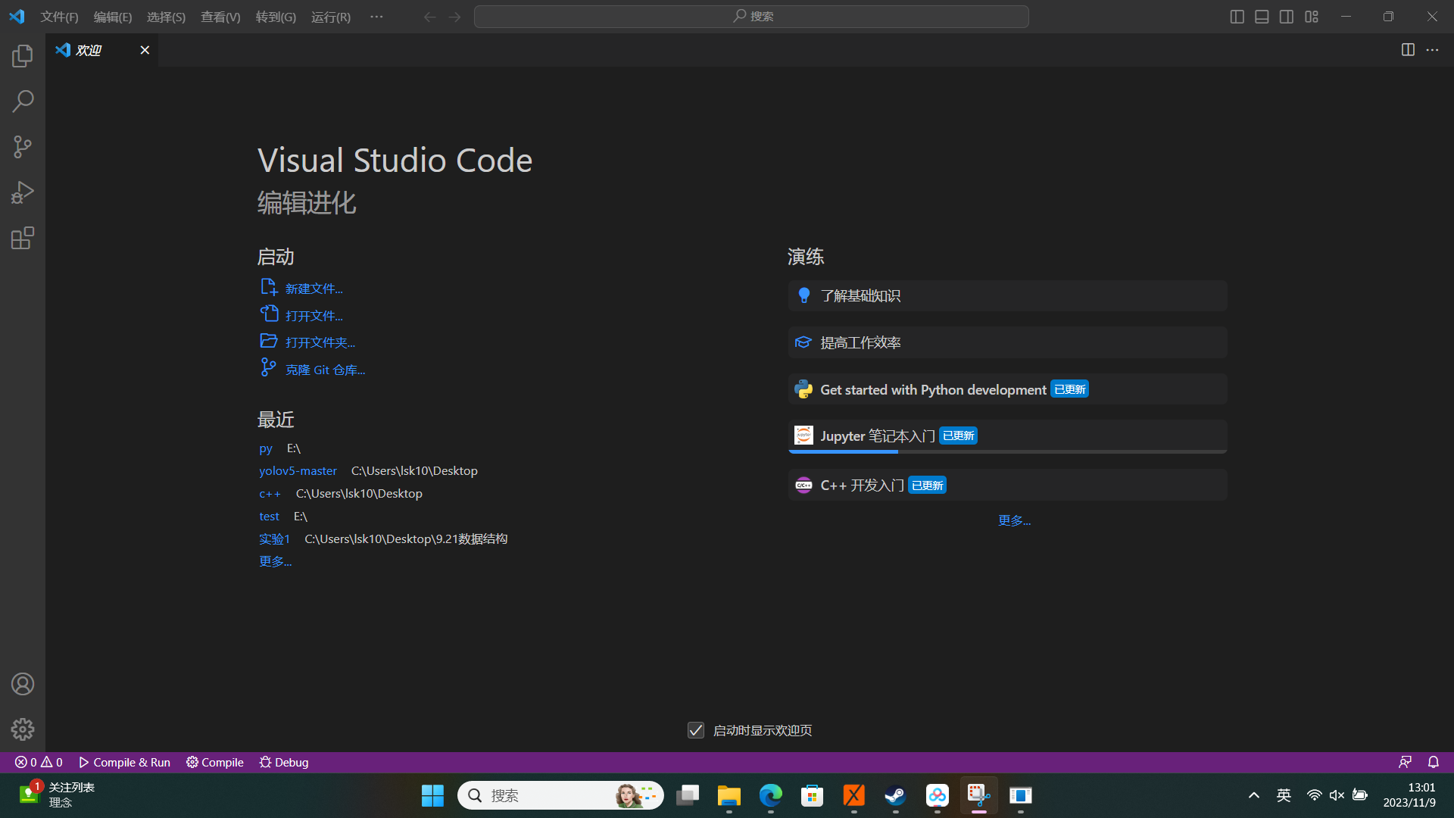Open the Jupyter 笔记本入门 walkthrough
The width and height of the screenshot is (1454, 818).
1007,436
